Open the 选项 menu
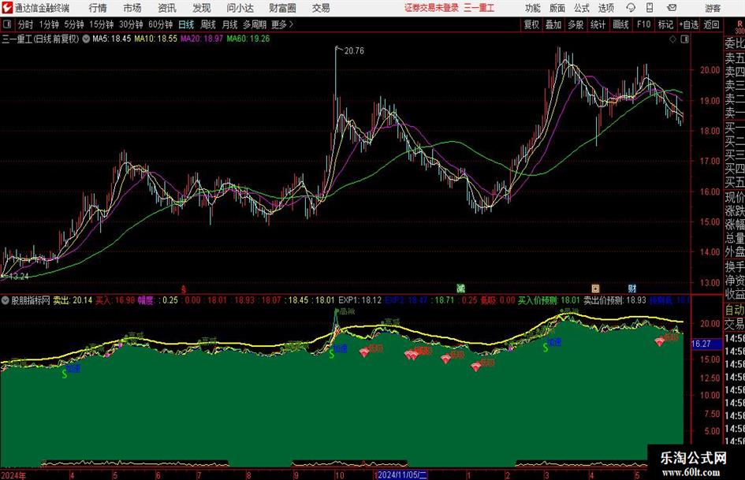The width and height of the screenshot is (745, 480). [605, 8]
